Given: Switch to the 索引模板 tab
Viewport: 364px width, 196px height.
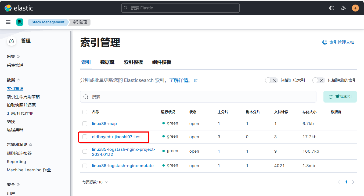Looking at the screenshot, I should (133, 62).
